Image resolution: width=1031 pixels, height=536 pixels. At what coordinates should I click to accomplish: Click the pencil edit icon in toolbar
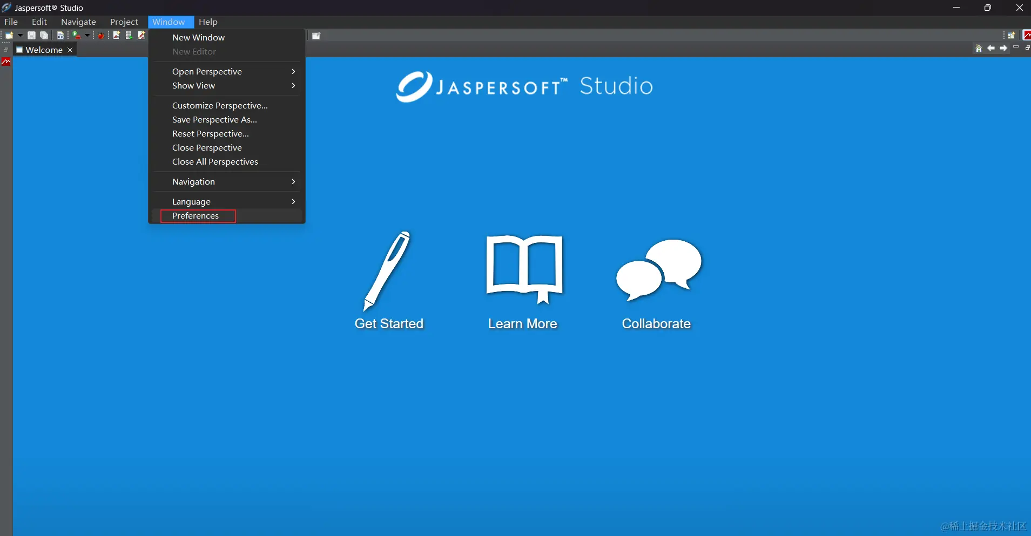click(x=141, y=36)
